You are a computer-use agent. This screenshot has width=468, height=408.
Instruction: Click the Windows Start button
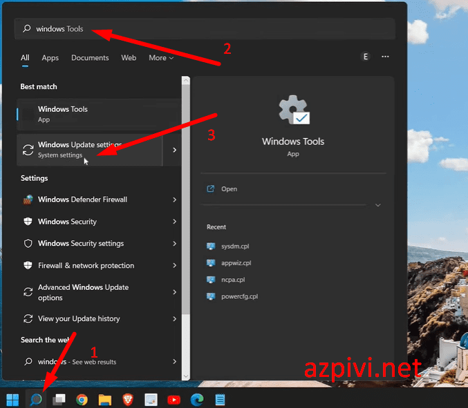pyautogui.click(x=12, y=400)
